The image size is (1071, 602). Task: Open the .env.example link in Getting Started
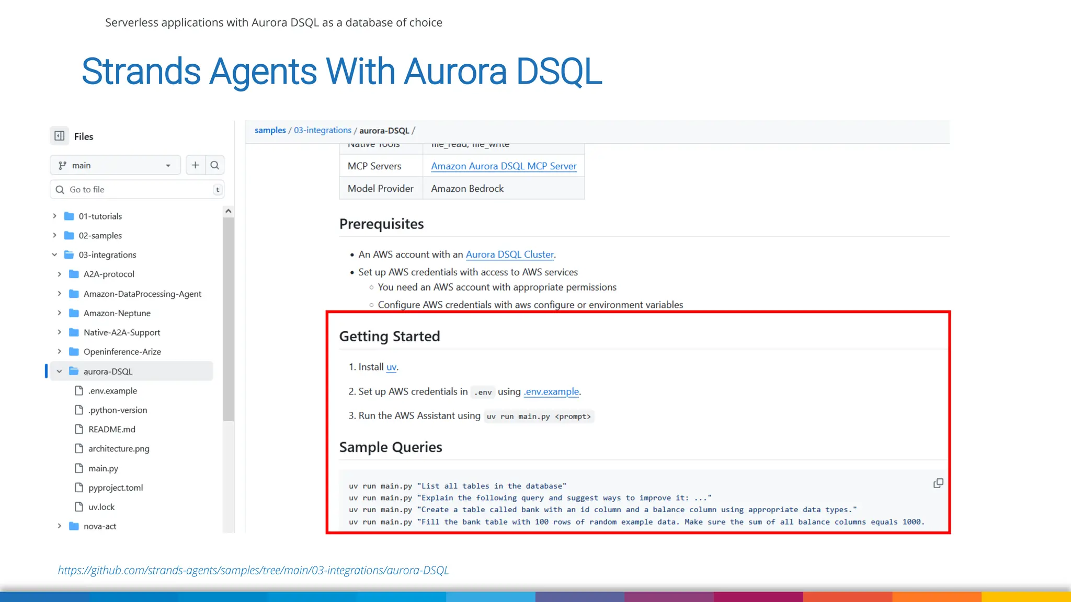(x=551, y=391)
